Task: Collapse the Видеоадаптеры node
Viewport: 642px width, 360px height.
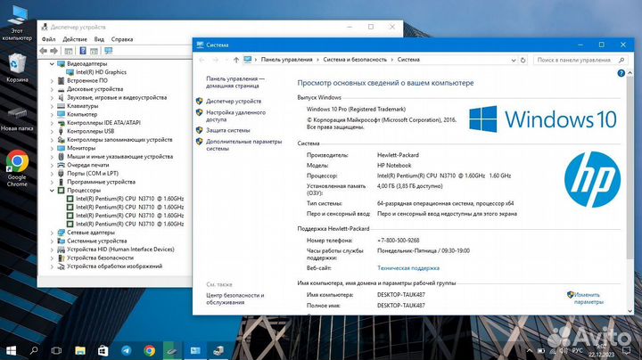Action: pos(52,64)
